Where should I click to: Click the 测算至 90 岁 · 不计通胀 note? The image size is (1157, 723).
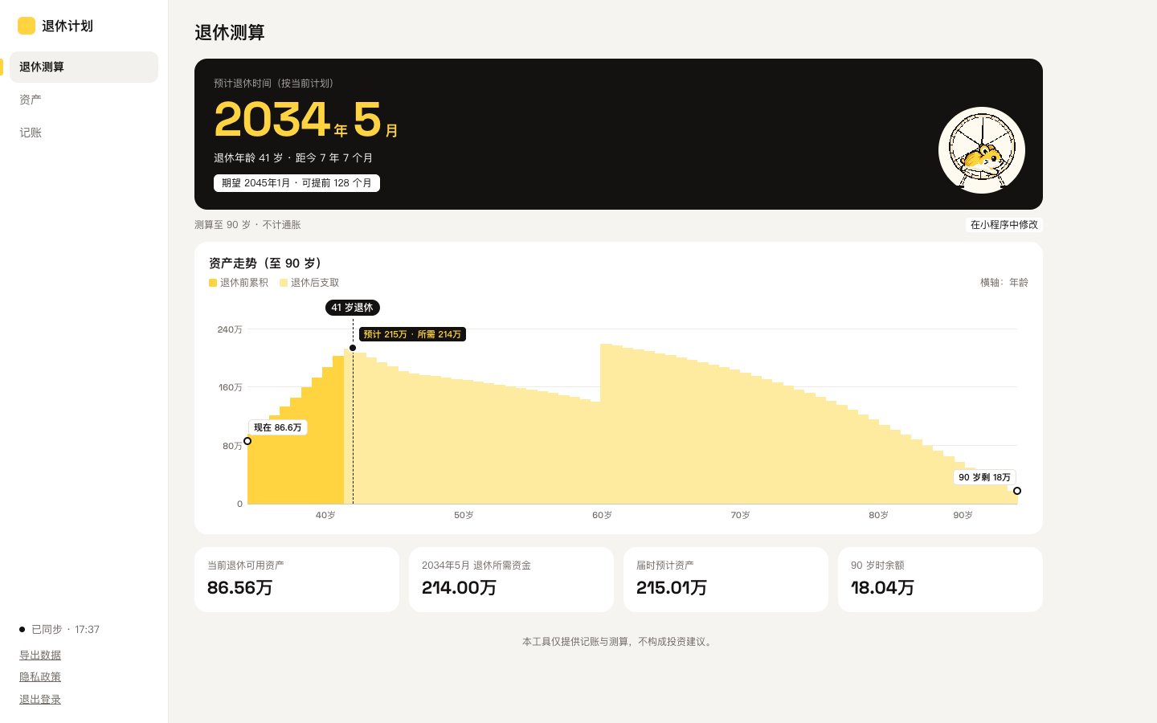click(x=247, y=225)
